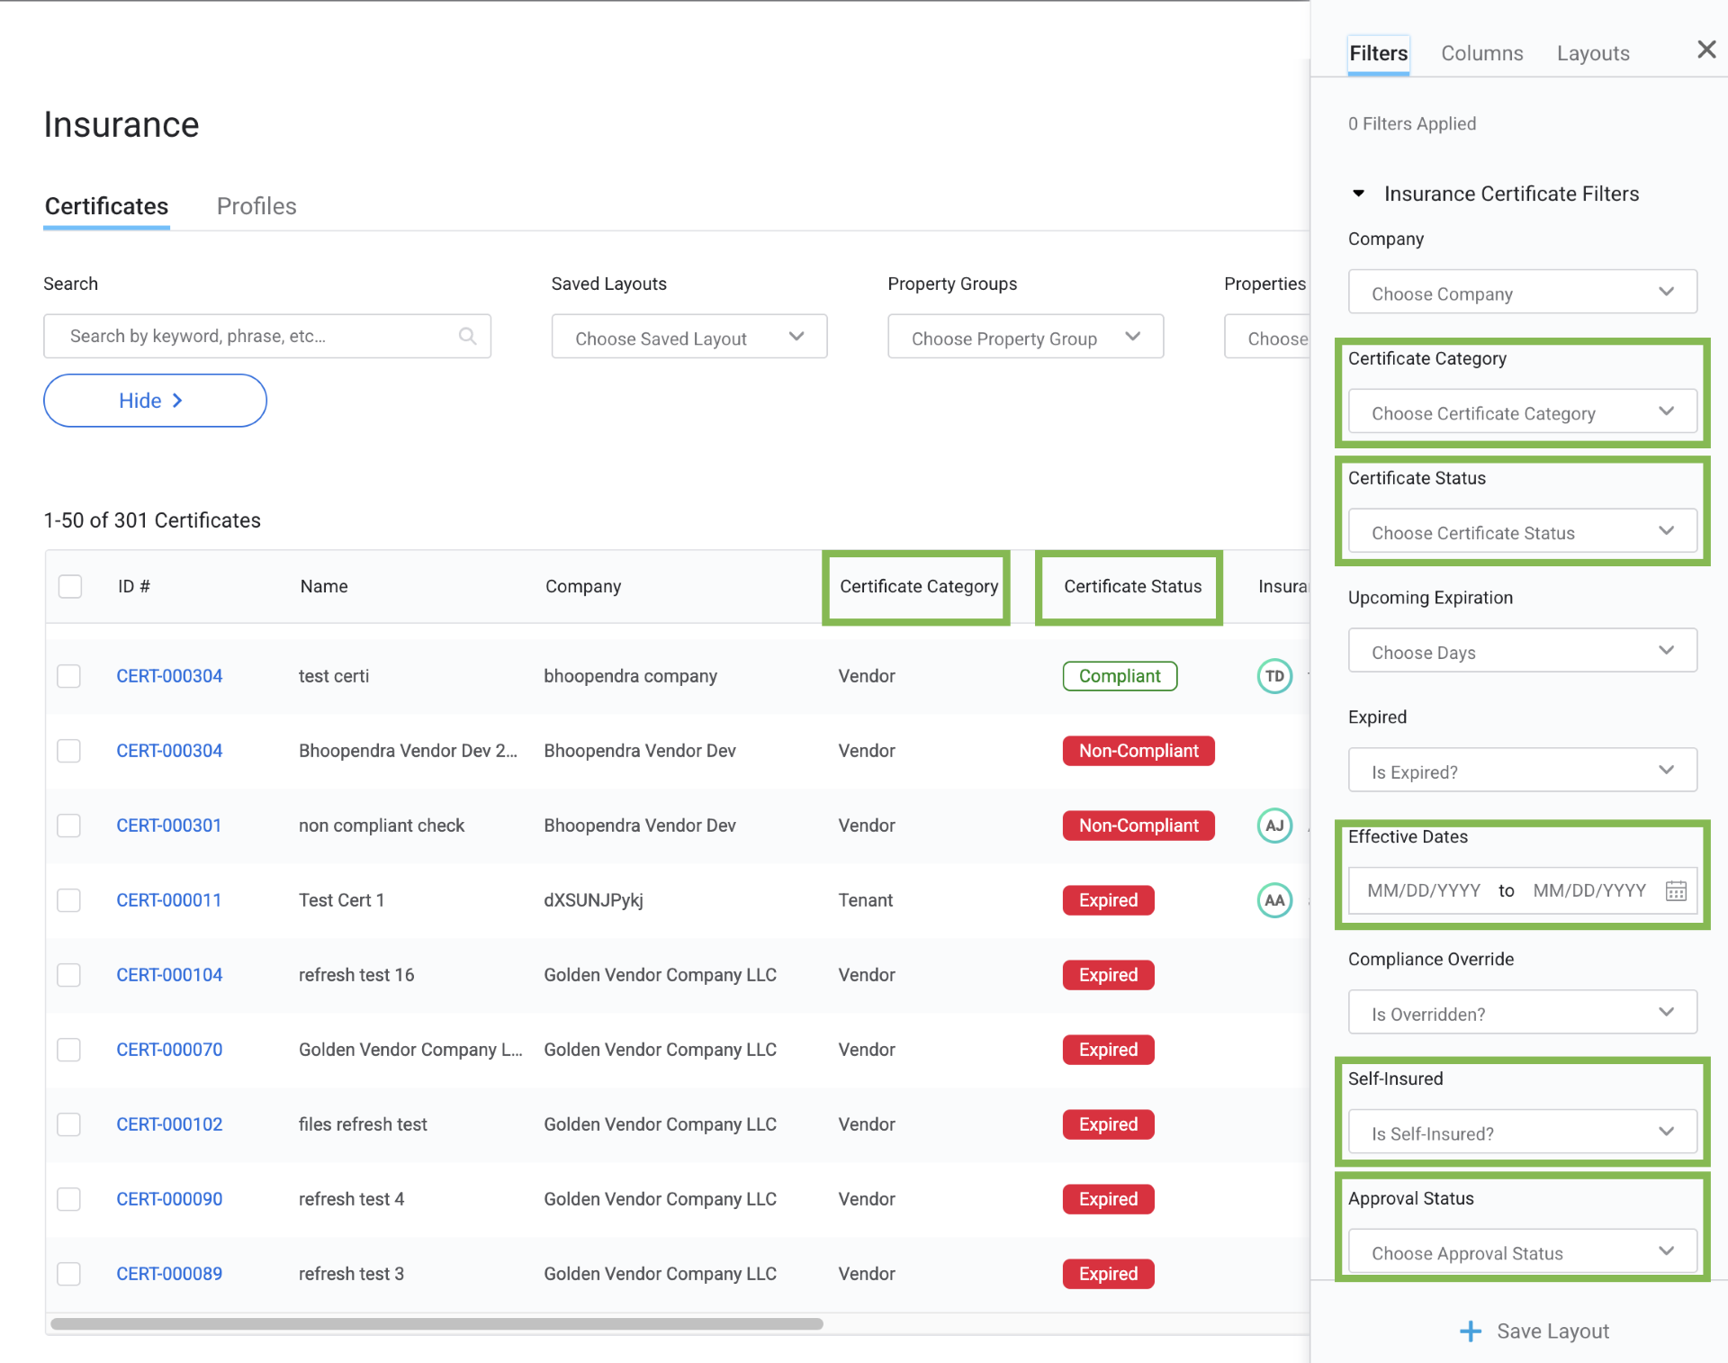Click the plus icon beside Save Layout
The height and width of the screenshot is (1363, 1728).
coord(1470,1331)
